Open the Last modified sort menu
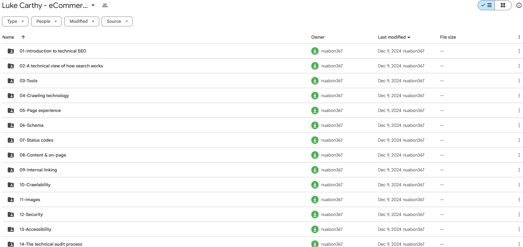523x247 pixels. point(394,37)
